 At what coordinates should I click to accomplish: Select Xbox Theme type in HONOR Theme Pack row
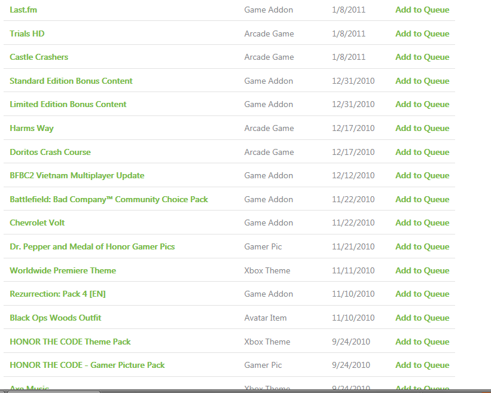(267, 342)
